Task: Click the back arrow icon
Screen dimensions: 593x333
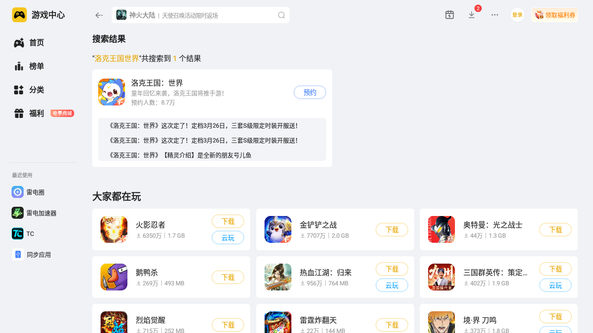Action: click(99, 15)
